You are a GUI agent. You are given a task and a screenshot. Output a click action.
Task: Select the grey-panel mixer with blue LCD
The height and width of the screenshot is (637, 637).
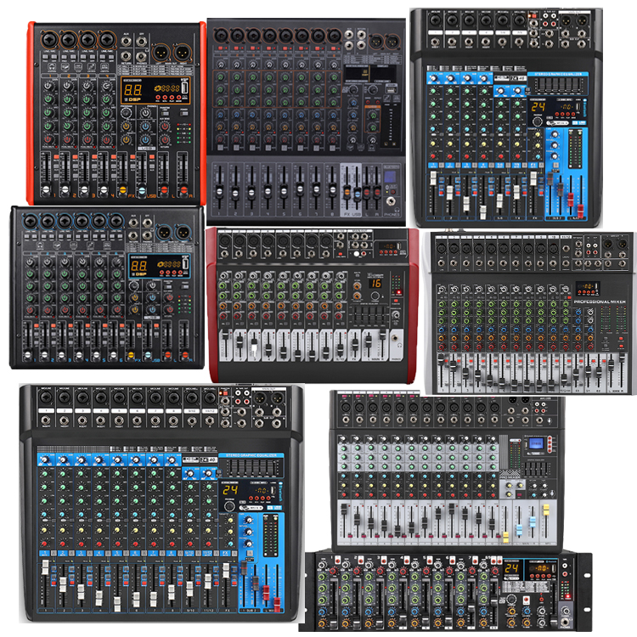[x=447, y=471]
